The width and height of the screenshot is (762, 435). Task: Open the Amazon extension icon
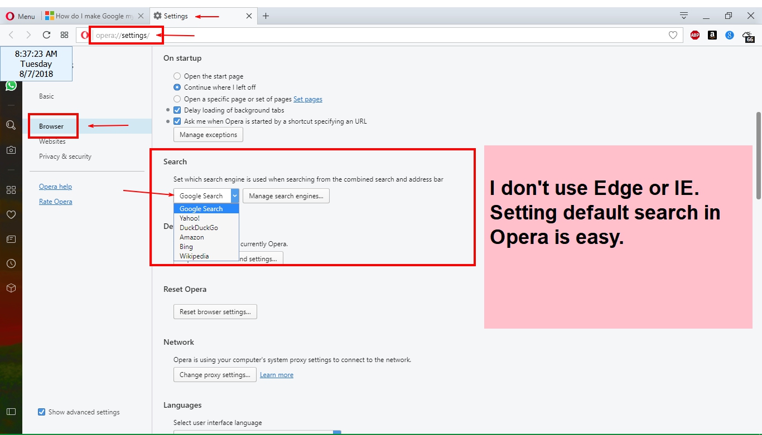(x=712, y=35)
